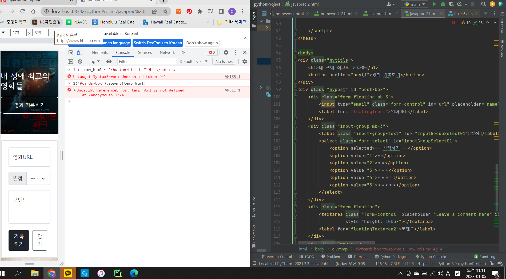Open Chrome extensions puzzle icon

tap(200, 11)
